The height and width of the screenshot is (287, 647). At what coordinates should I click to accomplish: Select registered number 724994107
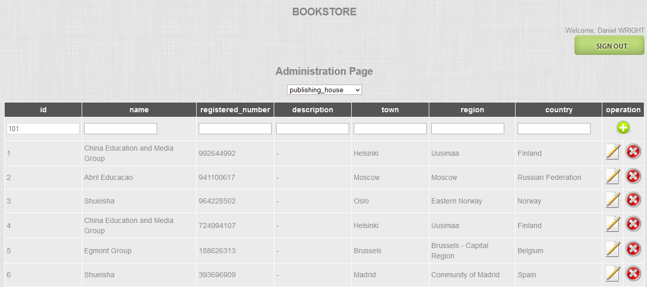217,225
